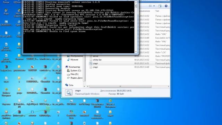
Task: Select the server file in Explorer
Action: pos(96,56)
